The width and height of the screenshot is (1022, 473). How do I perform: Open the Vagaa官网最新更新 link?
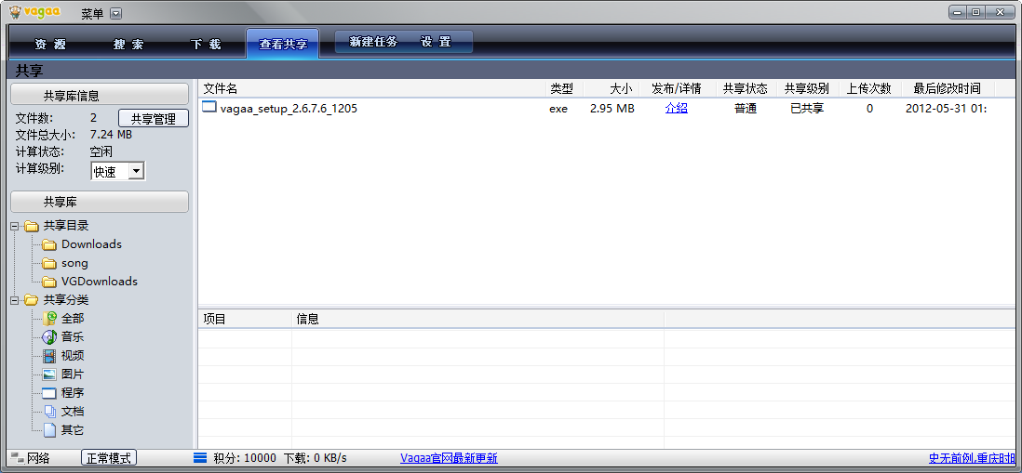pyautogui.click(x=449, y=458)
